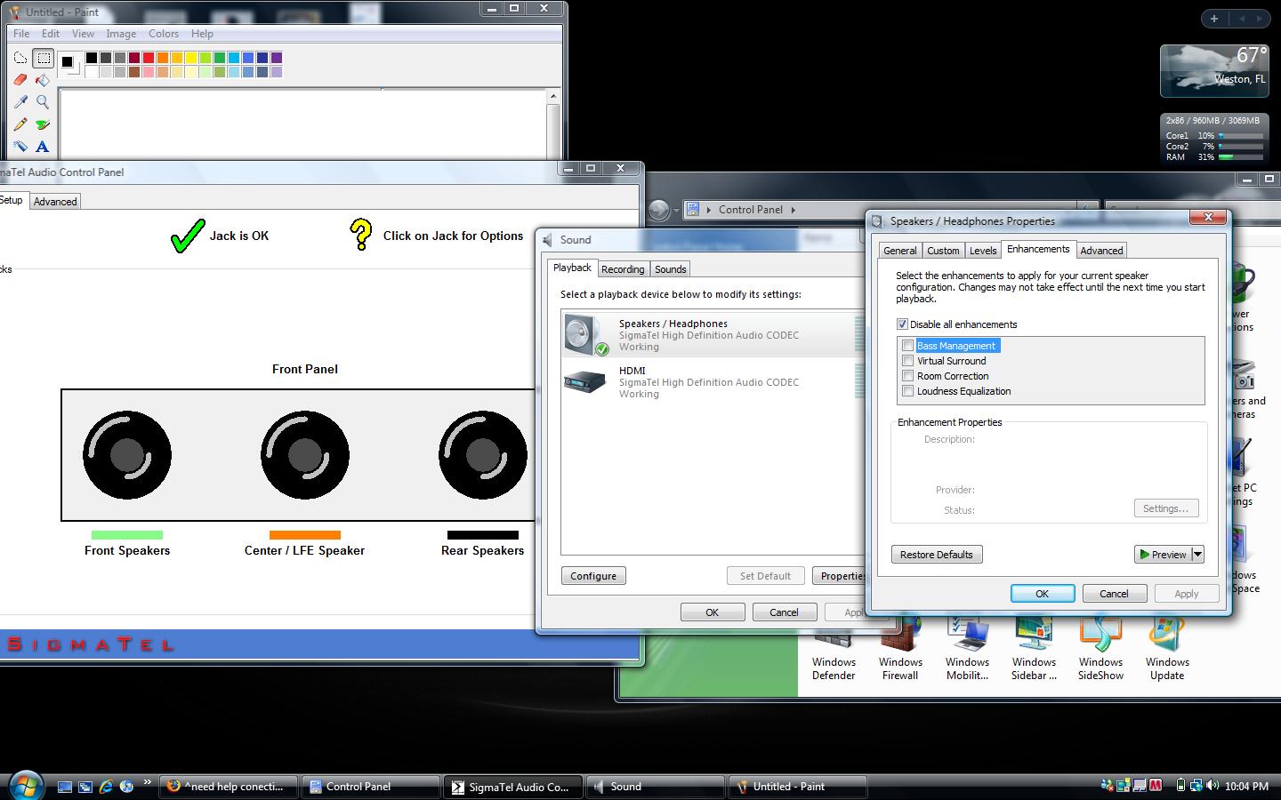Click the volume speaker icon in system tray
Viewport: 1281px width, 800px height.
[1212, 786]
